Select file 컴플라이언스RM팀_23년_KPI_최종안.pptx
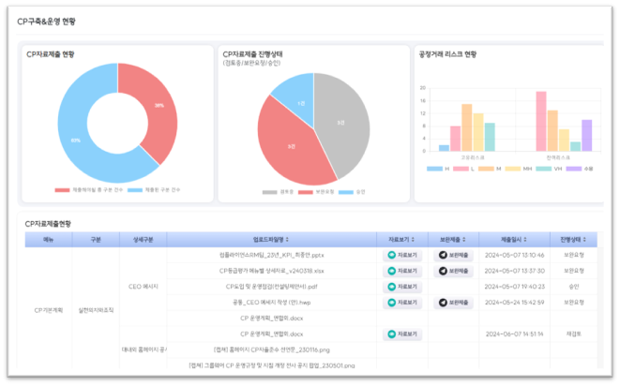This screenshot has height=386, width=620. tap(272, 255)
